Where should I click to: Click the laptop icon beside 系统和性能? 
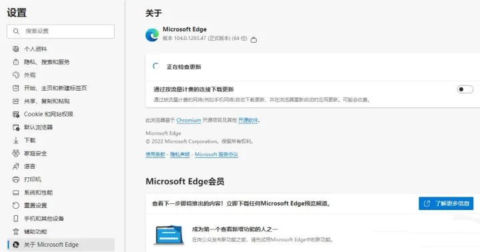16,193
